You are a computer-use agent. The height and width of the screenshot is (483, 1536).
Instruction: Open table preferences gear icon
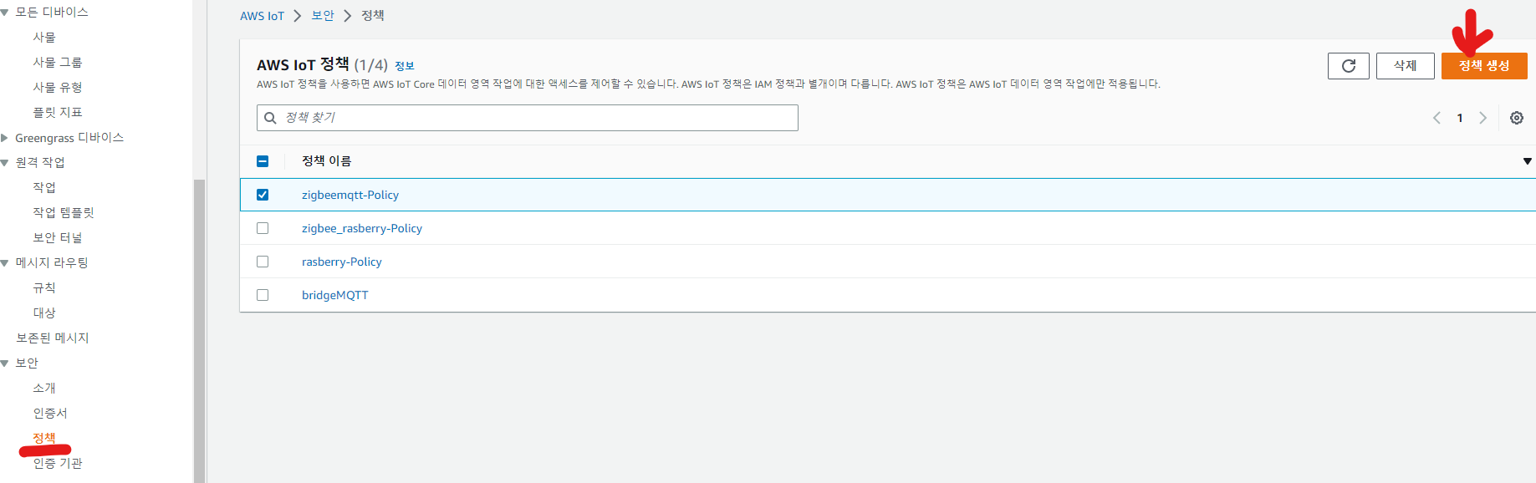[1517, 118]
